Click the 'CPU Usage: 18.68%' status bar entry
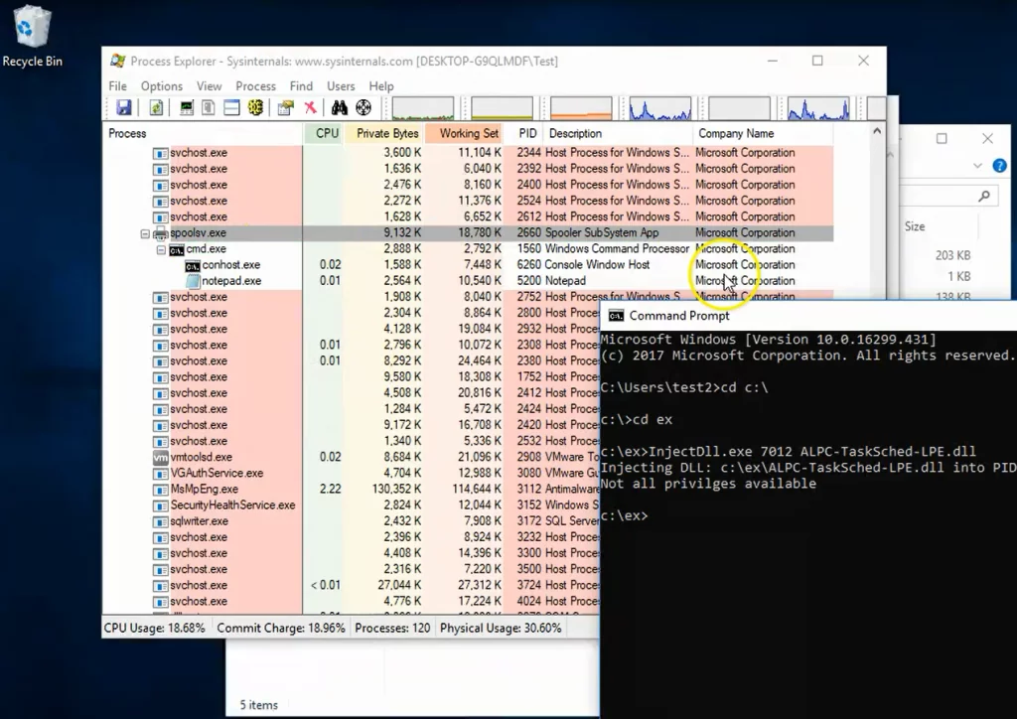This screenshot has height=719, width=1017. pos(154,629)
